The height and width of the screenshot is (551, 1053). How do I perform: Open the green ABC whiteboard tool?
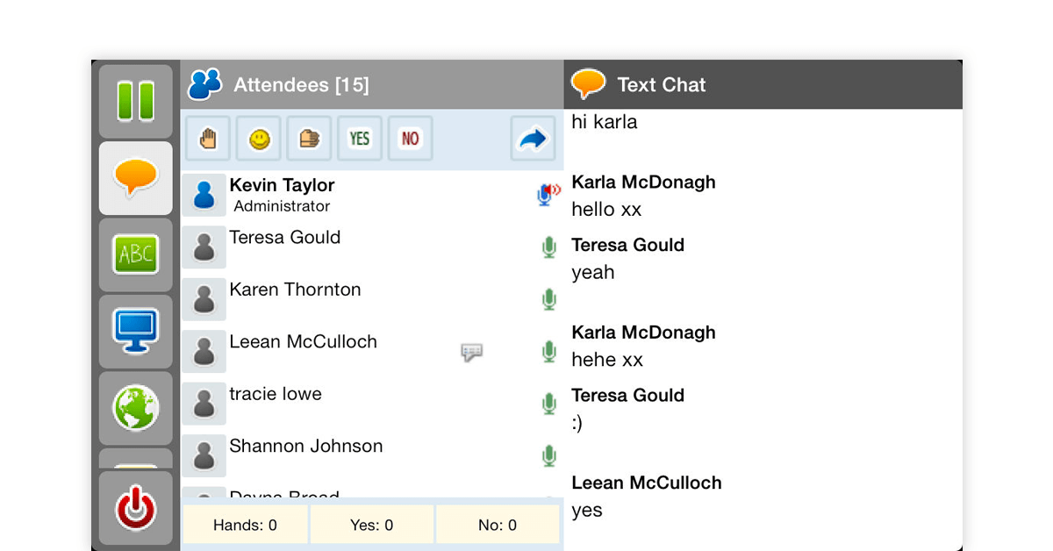coord(135,254)
